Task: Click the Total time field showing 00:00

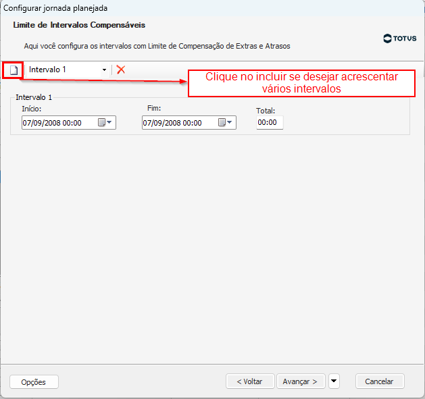Action: tap(270, 122)
